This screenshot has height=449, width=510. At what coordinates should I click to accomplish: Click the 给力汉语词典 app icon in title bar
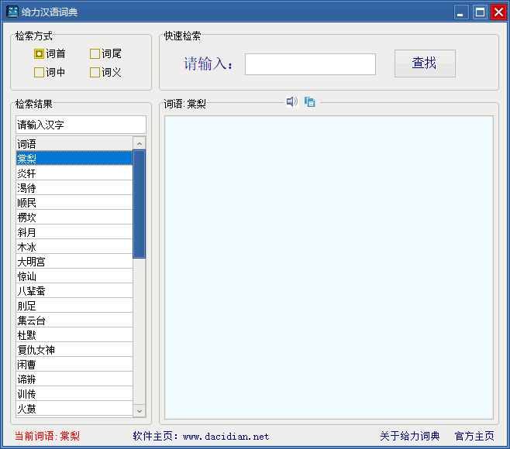pyautogui.click(x=12, y=12)
